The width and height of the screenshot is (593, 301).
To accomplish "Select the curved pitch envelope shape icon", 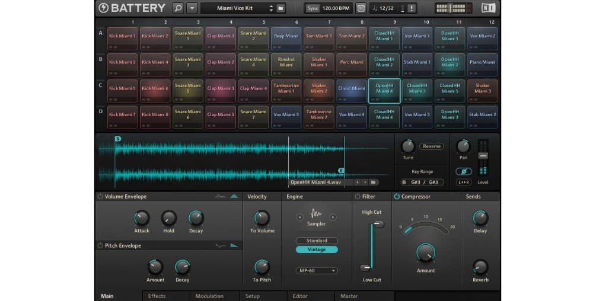I will coord(220,246).
